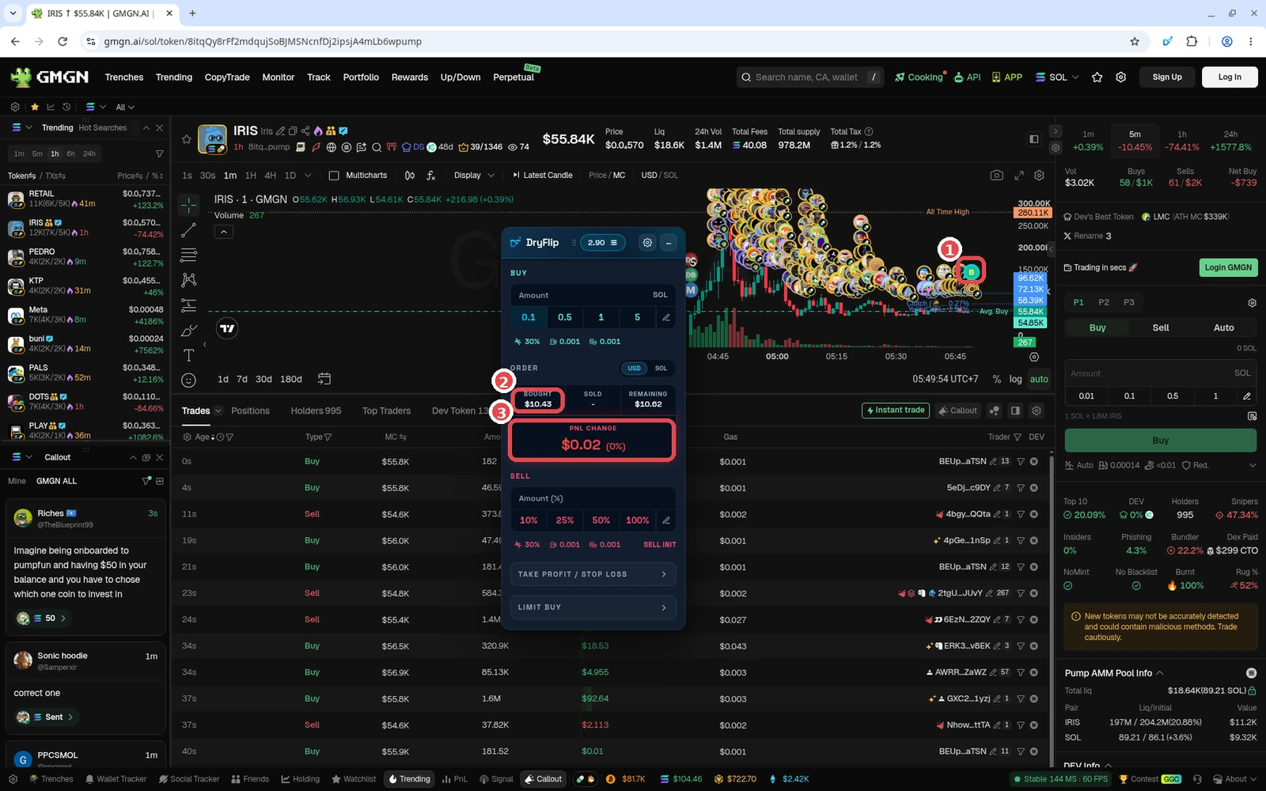Open GMGN header settings gear

pyautogui.click(x=1121, y=78)
